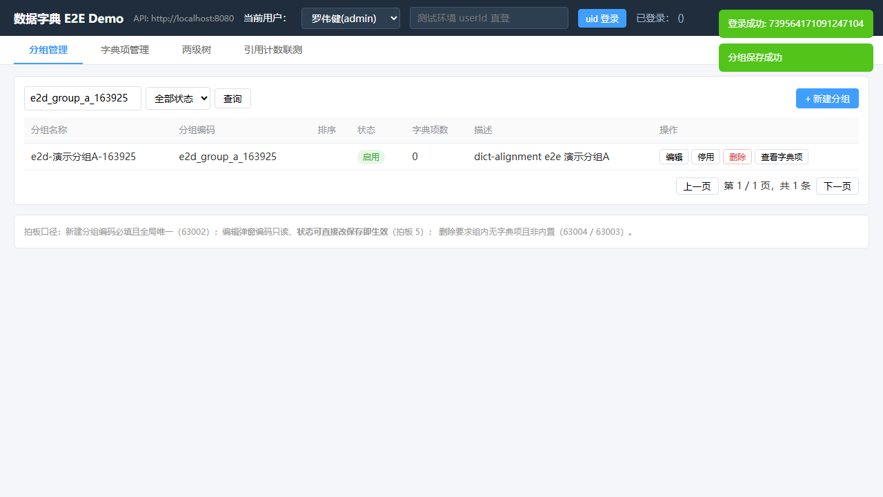
Task: Go to the 引用计数联测 tab
Action: (272, 50)
